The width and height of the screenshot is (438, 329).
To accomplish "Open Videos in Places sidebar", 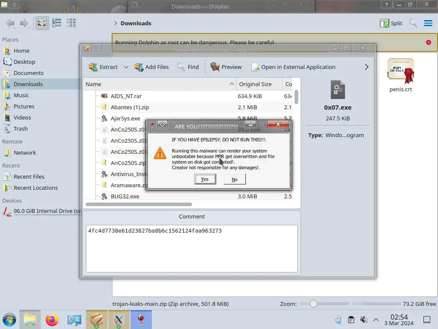I will point(41,118).
